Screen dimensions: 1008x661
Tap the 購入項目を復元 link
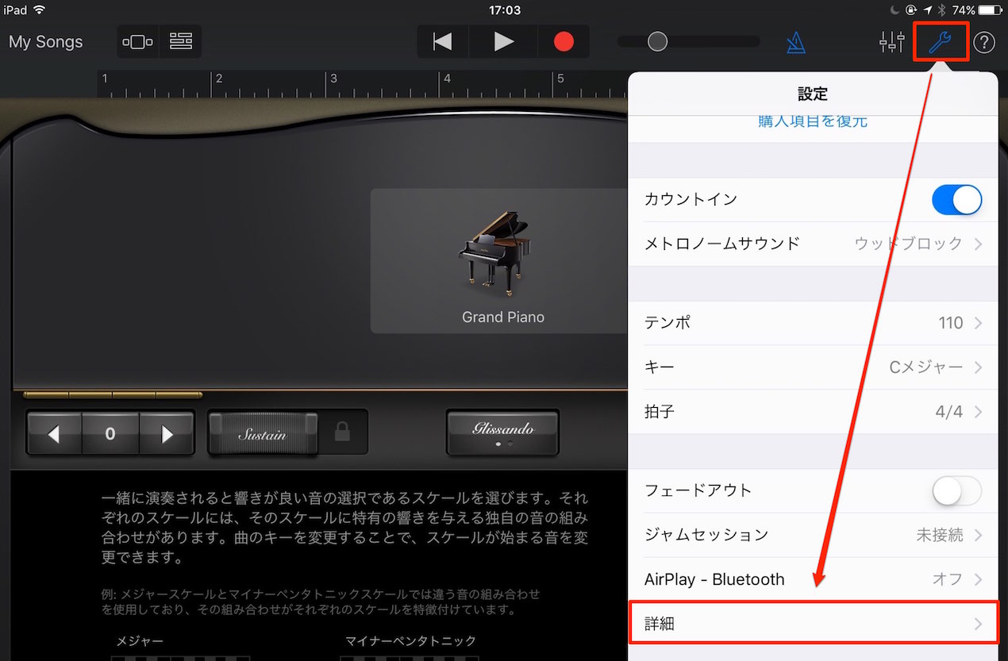(812, 121)
